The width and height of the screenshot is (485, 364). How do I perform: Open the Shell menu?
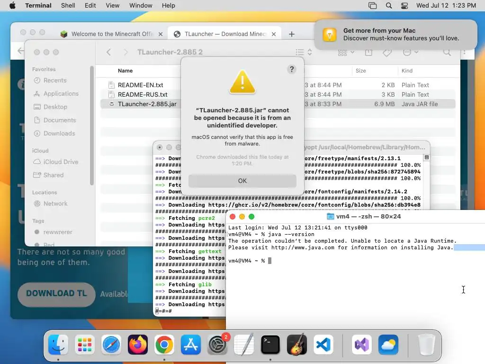tap(68, 6)
